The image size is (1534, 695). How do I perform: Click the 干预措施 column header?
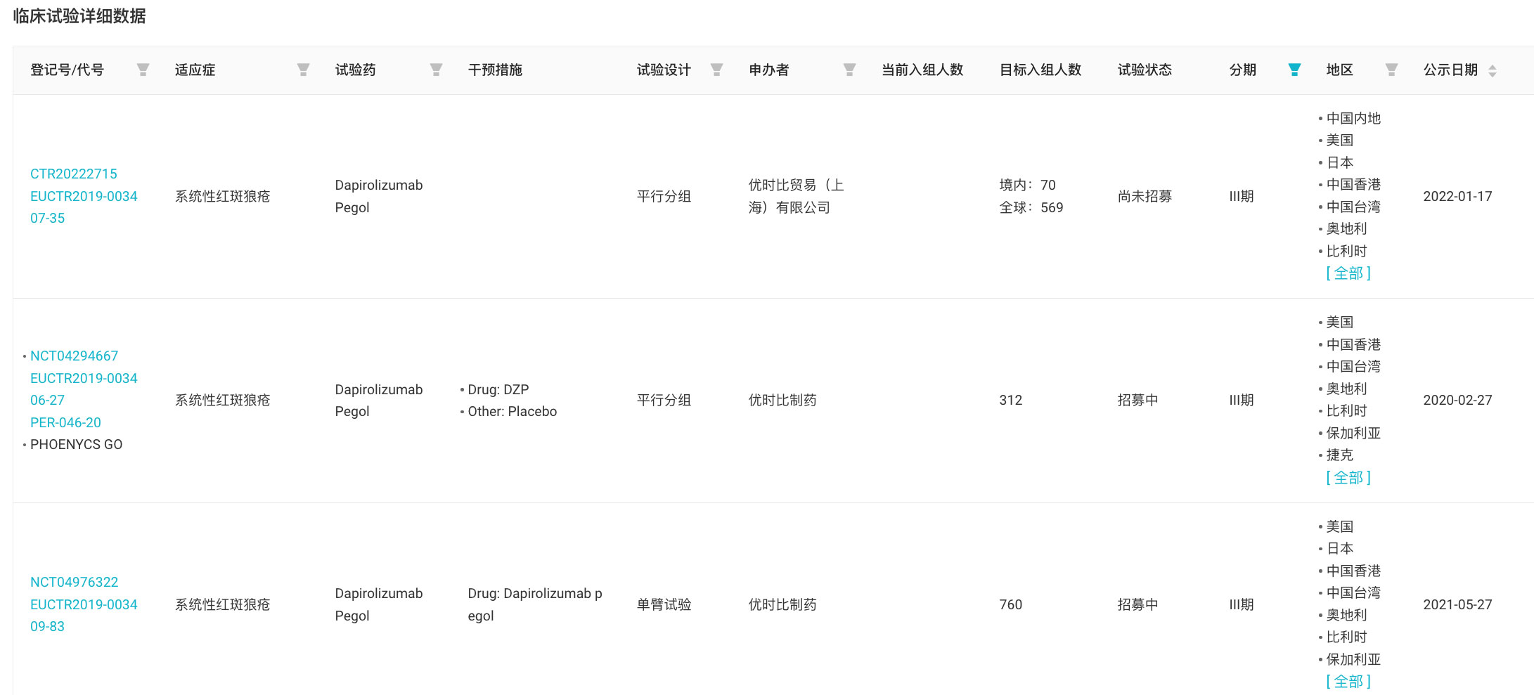click(495, 70)
